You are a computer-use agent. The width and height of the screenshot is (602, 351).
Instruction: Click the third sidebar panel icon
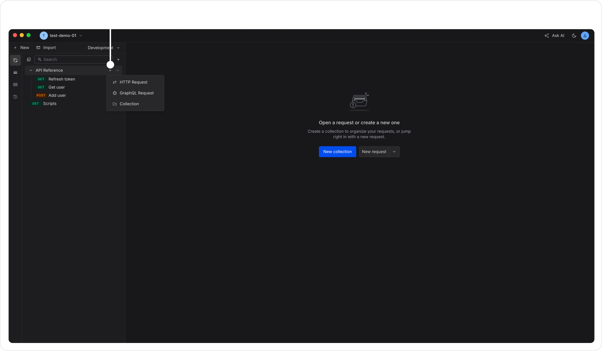coord(15,85)
